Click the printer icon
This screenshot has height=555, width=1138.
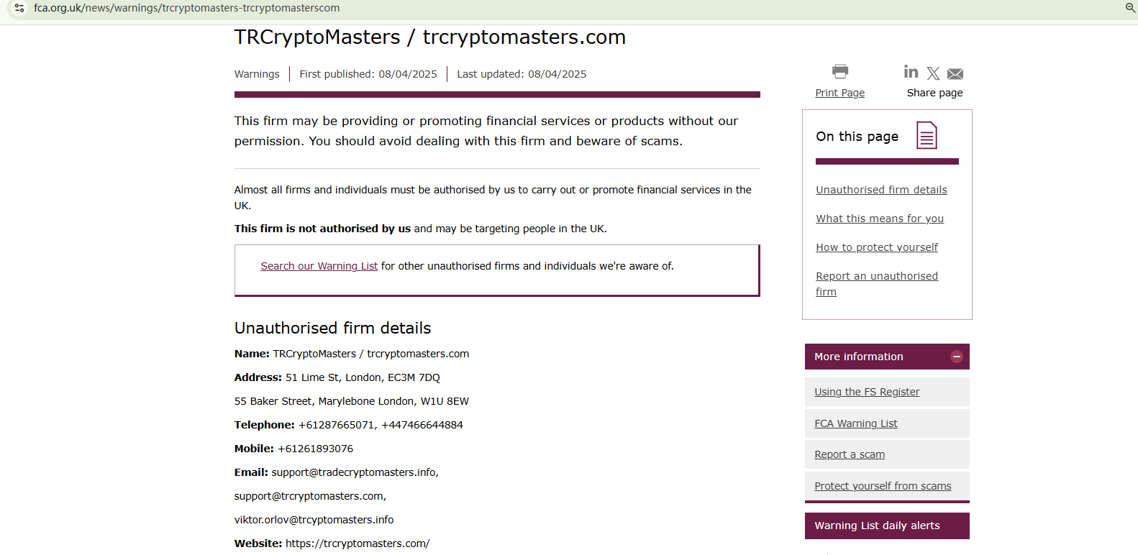tap(839, 71)
